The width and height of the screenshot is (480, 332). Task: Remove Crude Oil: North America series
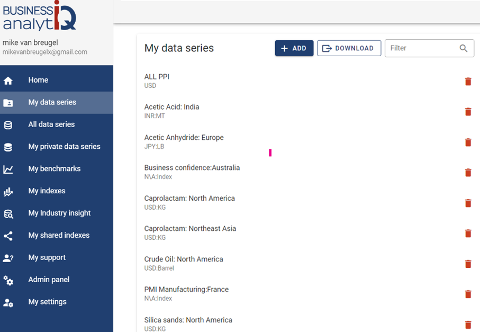(x=468, y=264)
